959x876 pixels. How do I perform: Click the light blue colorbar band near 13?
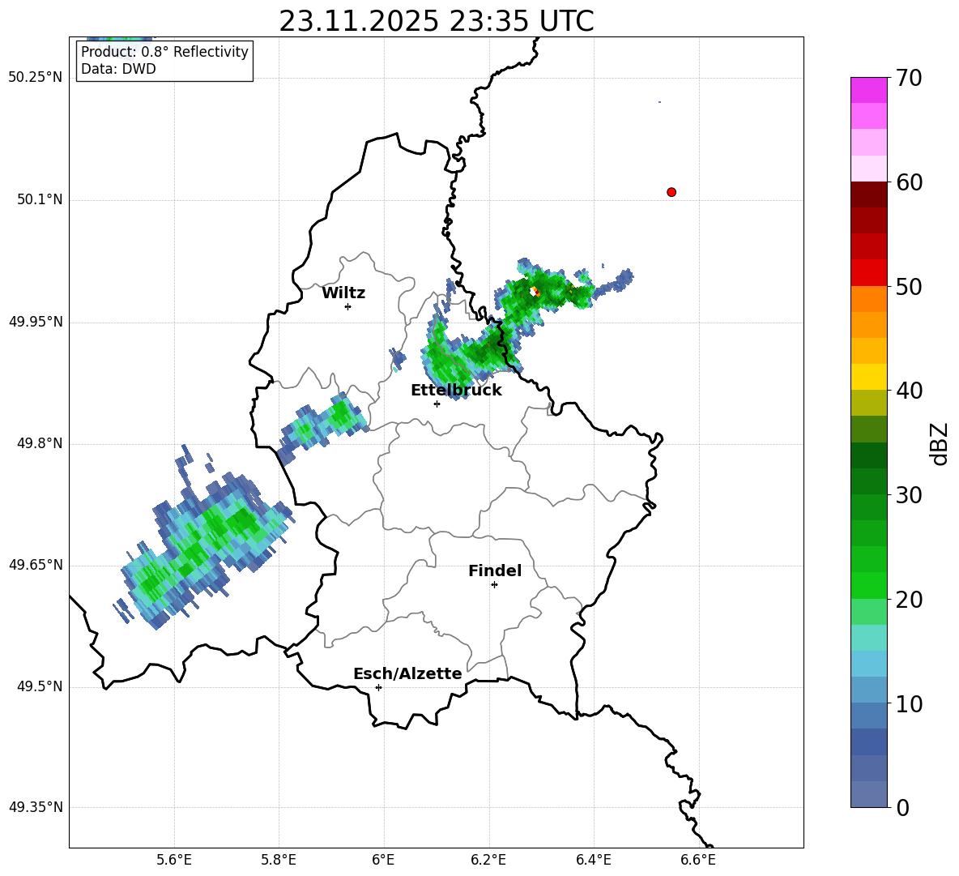[868, 664]
